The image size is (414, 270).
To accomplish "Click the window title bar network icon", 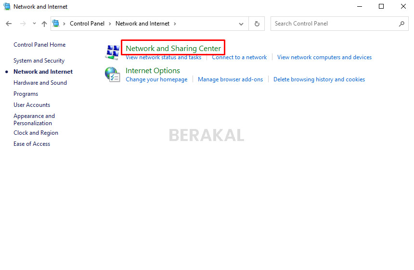I will coord(7,6).
